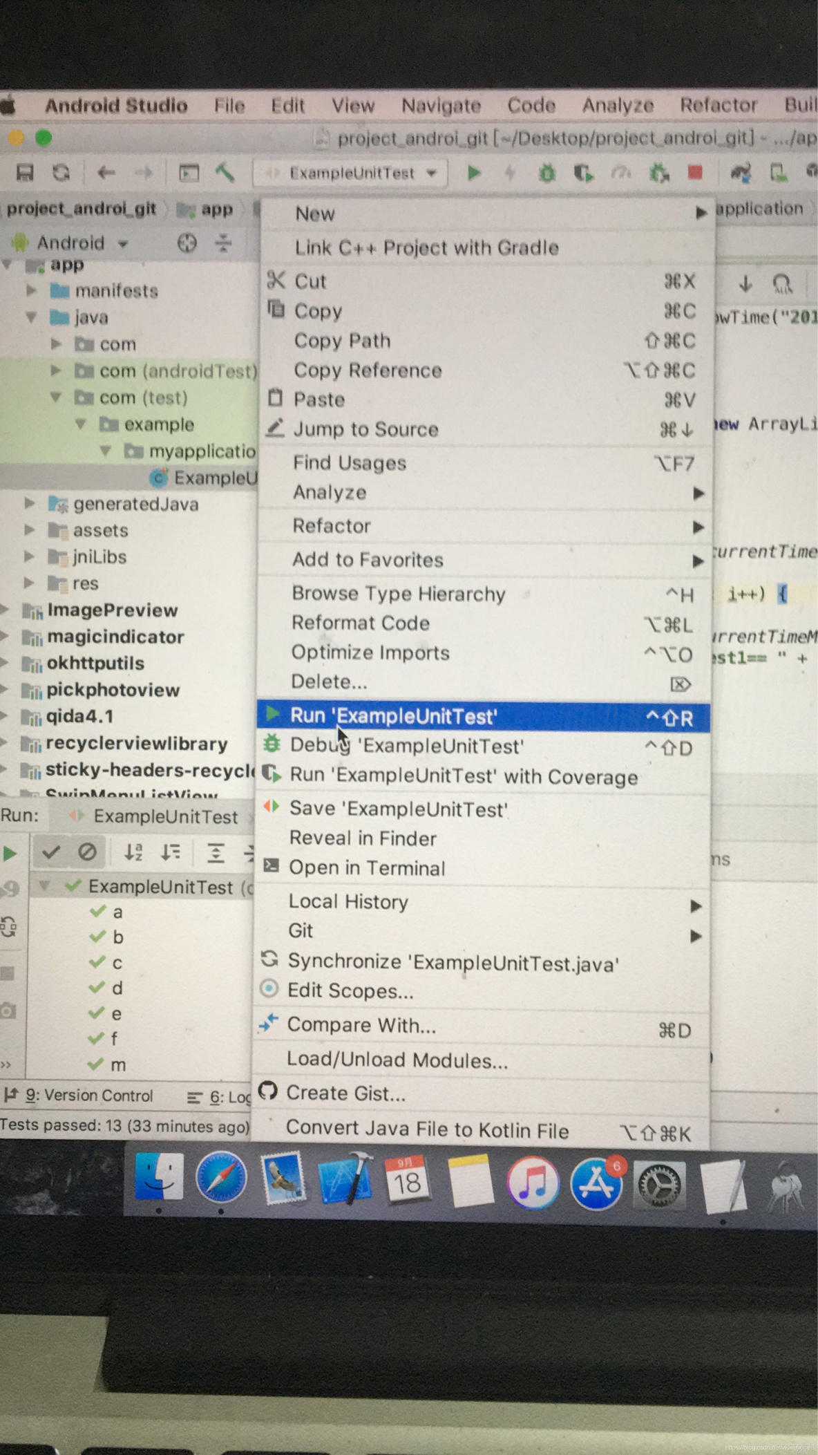Open App Store from the Dock
This screenshot has width=818, height=1455.
click(596, 1183)
